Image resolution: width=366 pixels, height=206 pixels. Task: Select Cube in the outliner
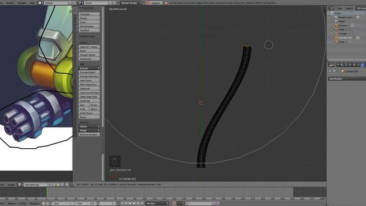(x=341, y=29)
